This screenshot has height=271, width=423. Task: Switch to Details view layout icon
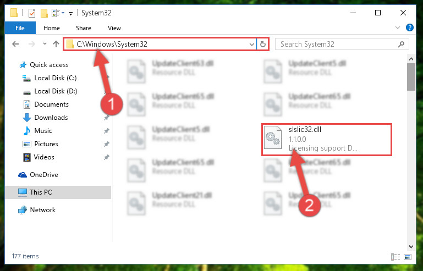click(x=395, y=257)
